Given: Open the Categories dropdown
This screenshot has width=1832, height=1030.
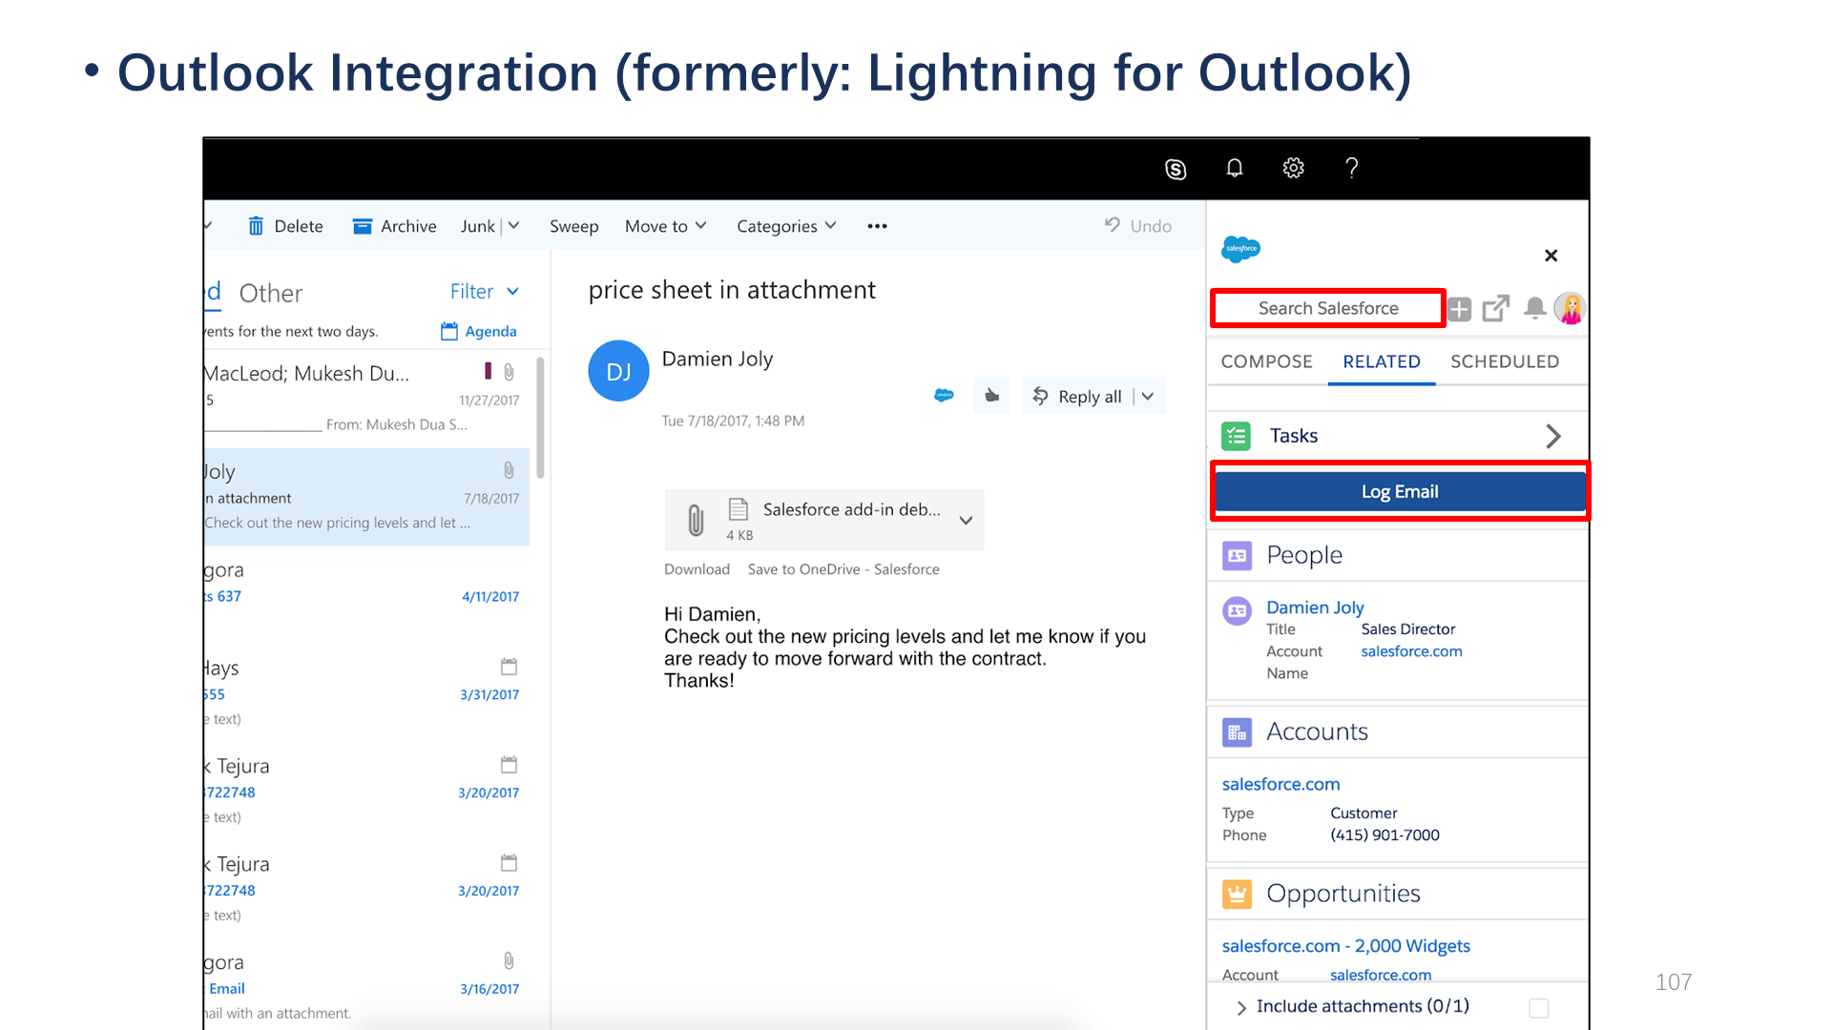Looking at the screenshot, I should (786, 226).
